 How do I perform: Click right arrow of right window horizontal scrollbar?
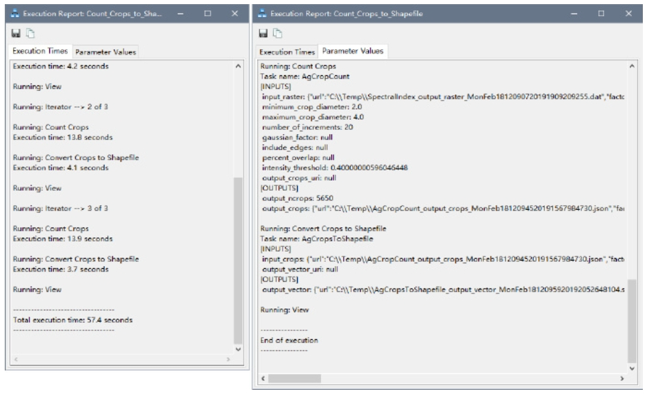pos(622,379)
